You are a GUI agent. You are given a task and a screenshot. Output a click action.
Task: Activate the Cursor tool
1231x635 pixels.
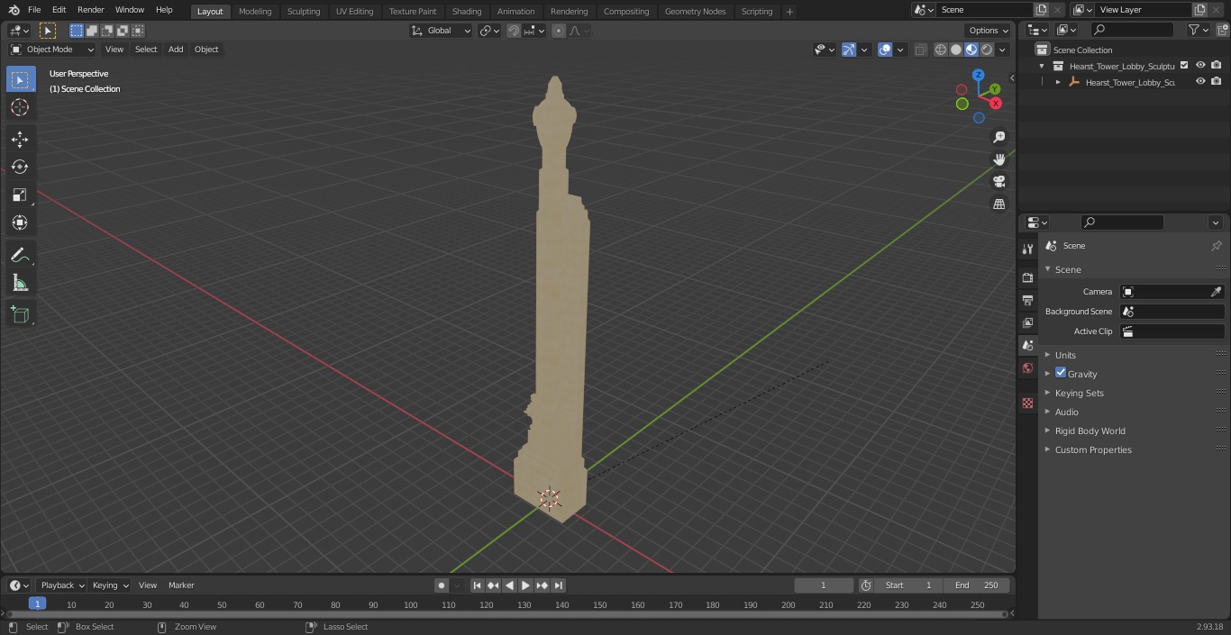point(20,107)
